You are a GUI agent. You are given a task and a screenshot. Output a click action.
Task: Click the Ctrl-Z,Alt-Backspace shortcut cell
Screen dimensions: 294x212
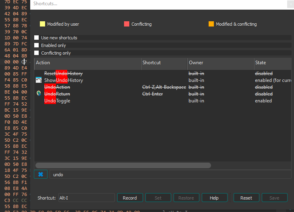click(164, 87)
